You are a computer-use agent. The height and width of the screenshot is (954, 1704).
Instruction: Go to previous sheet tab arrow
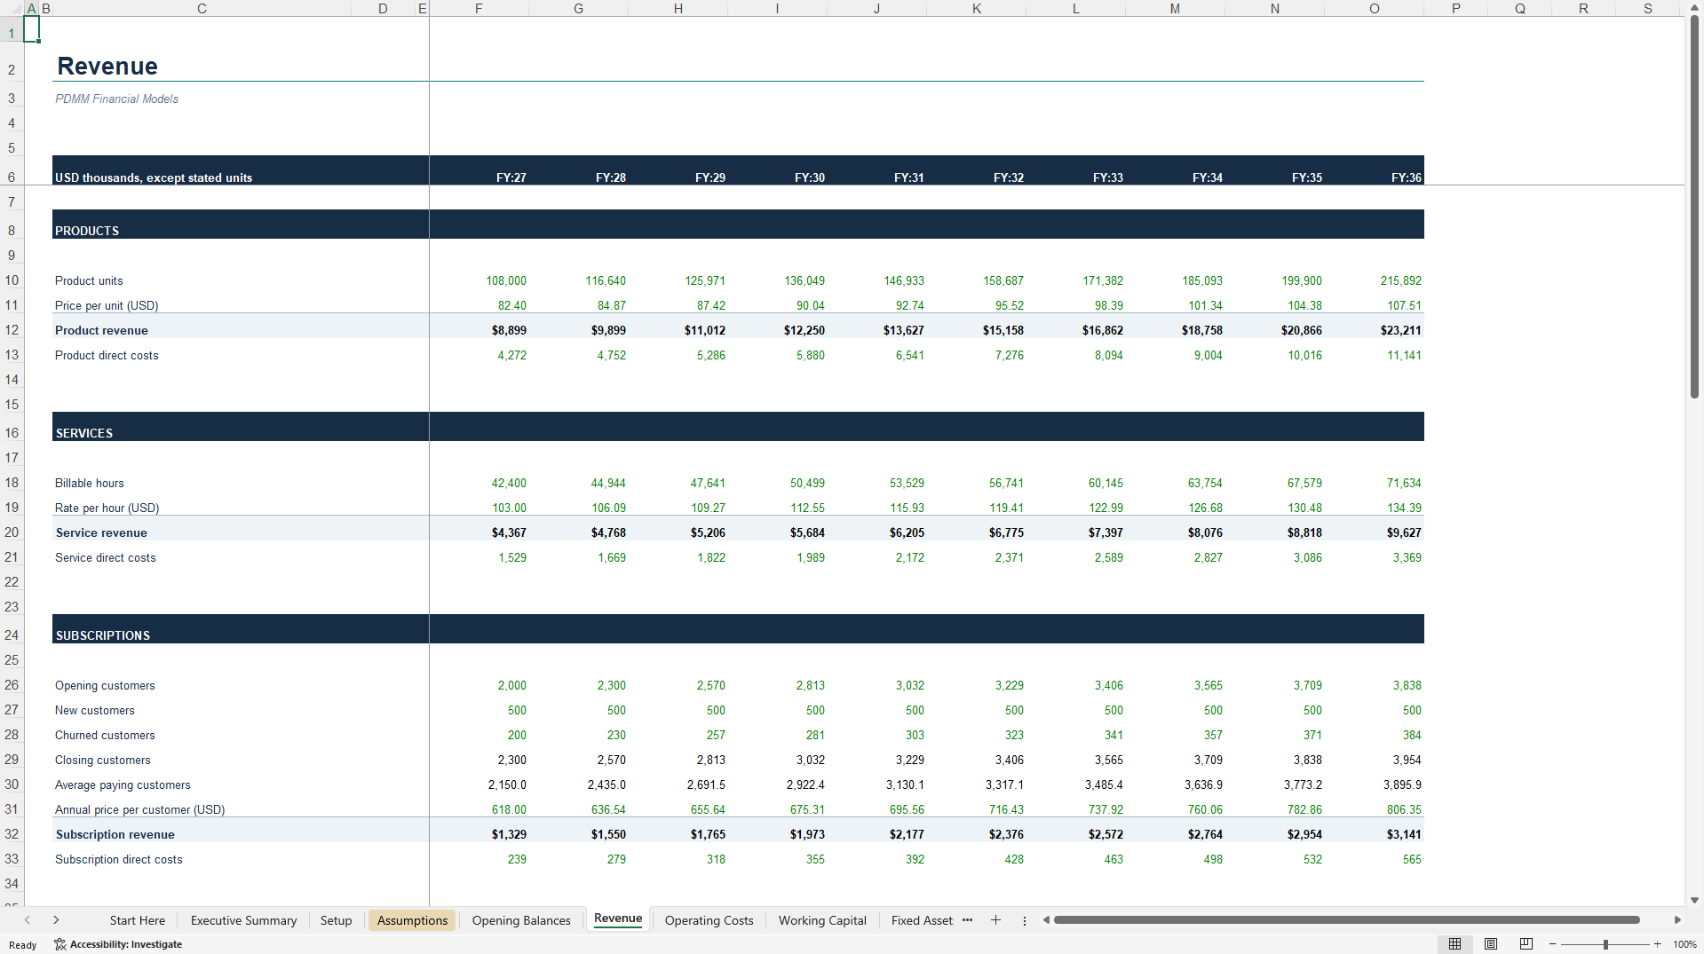click(x=28, y=920)
